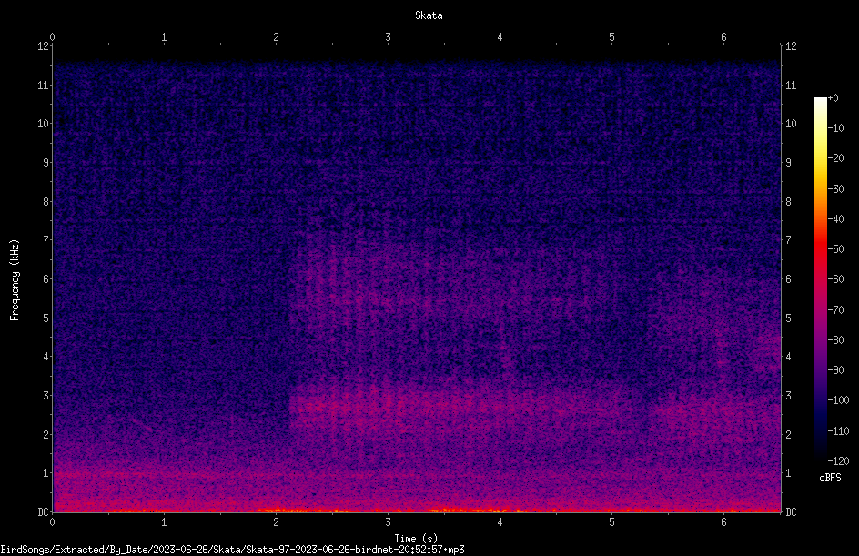This screenshot has width=859, height=556.
Task: Click the '+0' color scale label
Action: [x=833, y=98]
